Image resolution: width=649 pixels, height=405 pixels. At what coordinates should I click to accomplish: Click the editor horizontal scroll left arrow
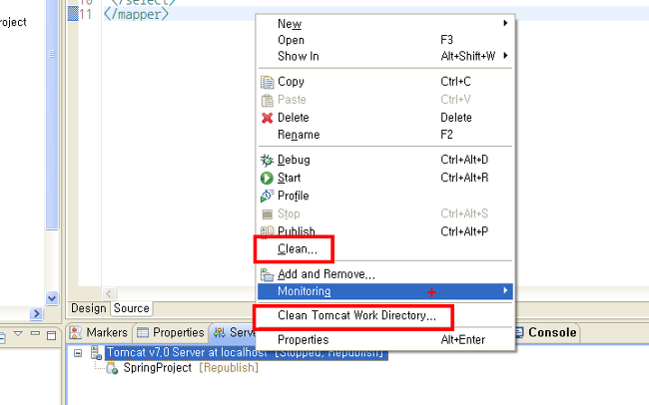click(109, 293)
